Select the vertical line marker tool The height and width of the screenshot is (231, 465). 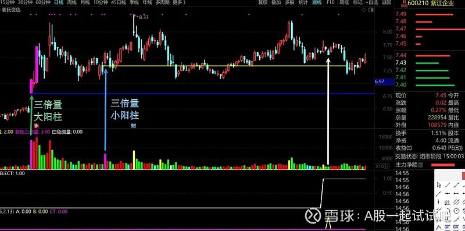coord(438,202)
